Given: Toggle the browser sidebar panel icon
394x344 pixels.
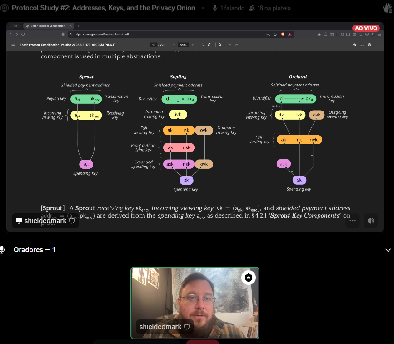Looking at the screenshot, I should click(x=348, y=34).
